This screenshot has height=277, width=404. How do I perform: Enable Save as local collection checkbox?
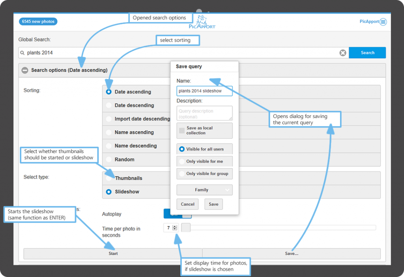click(182, 131)
